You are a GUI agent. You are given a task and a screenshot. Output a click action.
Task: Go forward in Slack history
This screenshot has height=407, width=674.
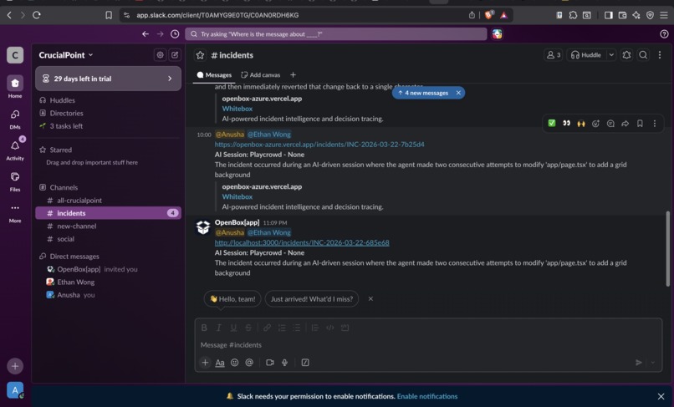[160, 34]
